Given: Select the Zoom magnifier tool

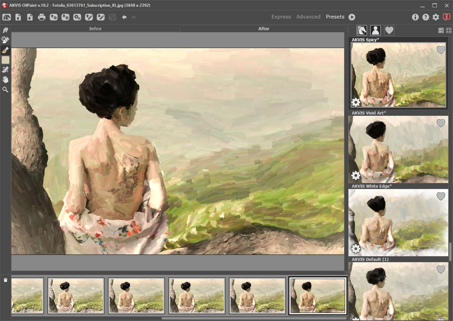Looking at the screenshot, I should [x=5, y=89].
